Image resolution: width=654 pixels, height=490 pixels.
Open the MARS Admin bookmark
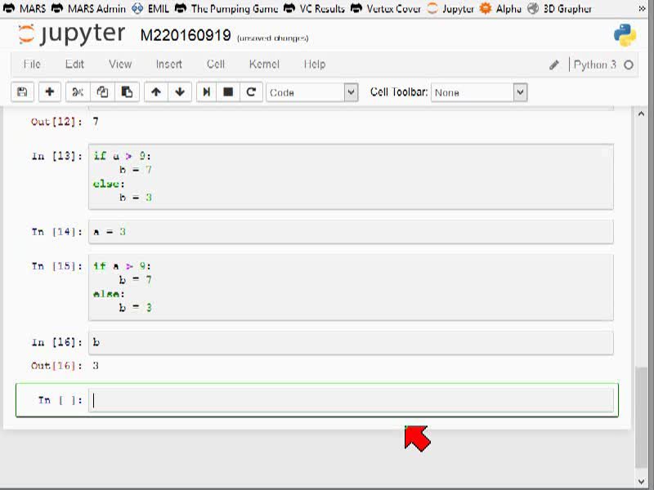[x=88, y=8]
